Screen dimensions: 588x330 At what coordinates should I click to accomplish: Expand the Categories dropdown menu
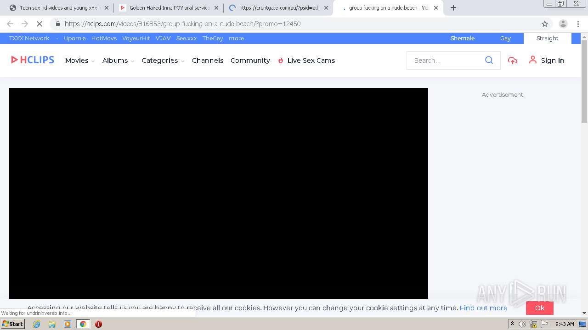click(163, 60)
